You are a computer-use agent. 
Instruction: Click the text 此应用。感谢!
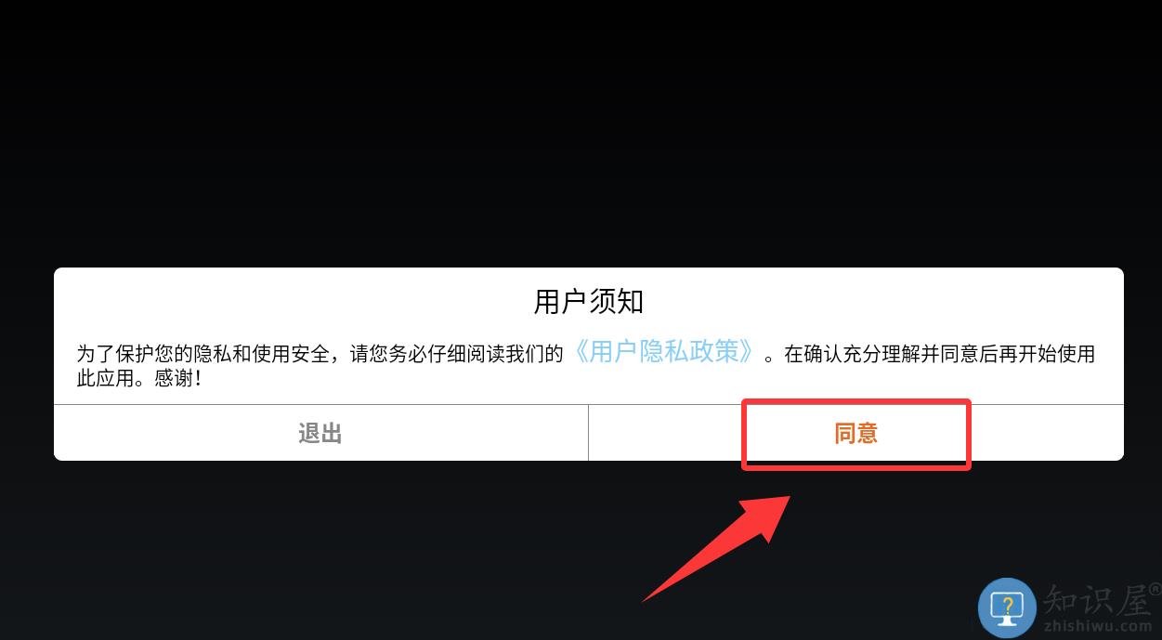point(139,379)
